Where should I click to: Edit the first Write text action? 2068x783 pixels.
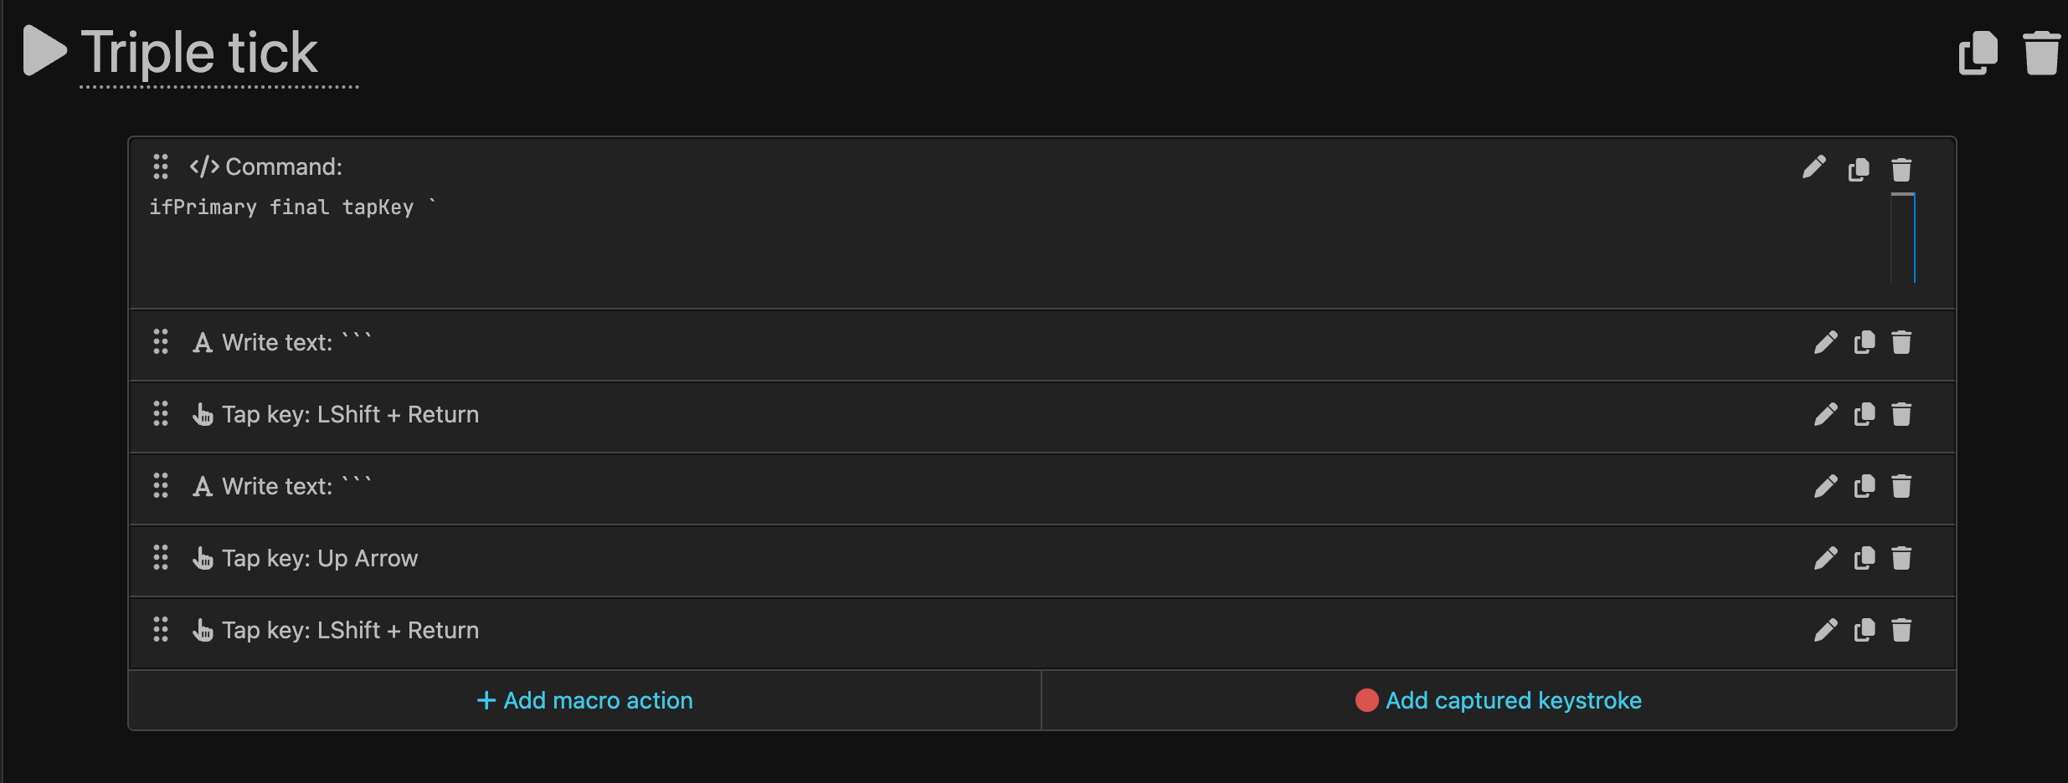pos(1825,343)
